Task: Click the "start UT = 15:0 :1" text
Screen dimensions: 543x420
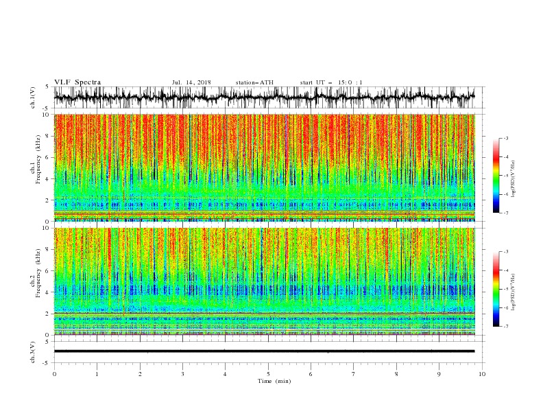Action: point(331,82)
